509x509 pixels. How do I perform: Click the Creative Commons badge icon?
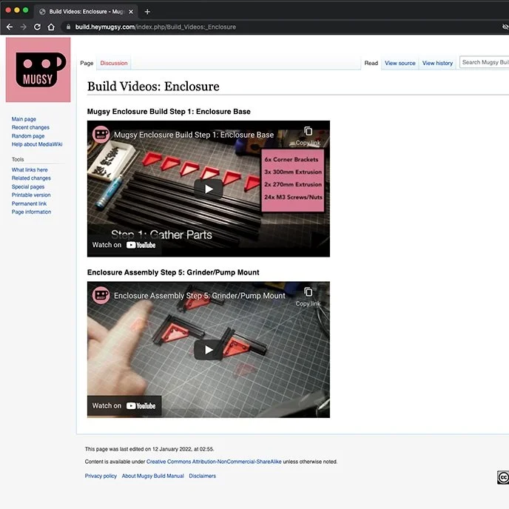(503, 477)
